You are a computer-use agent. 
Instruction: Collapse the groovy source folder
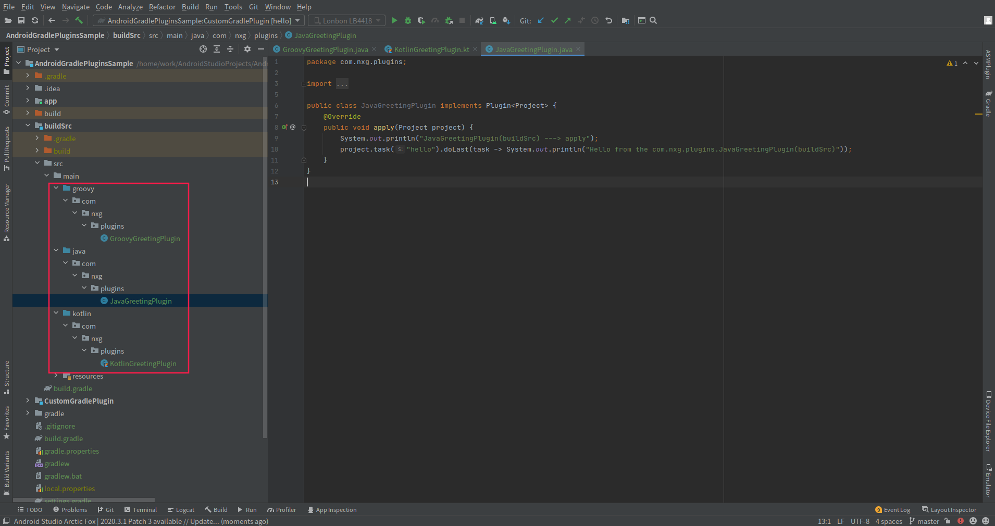56,188
